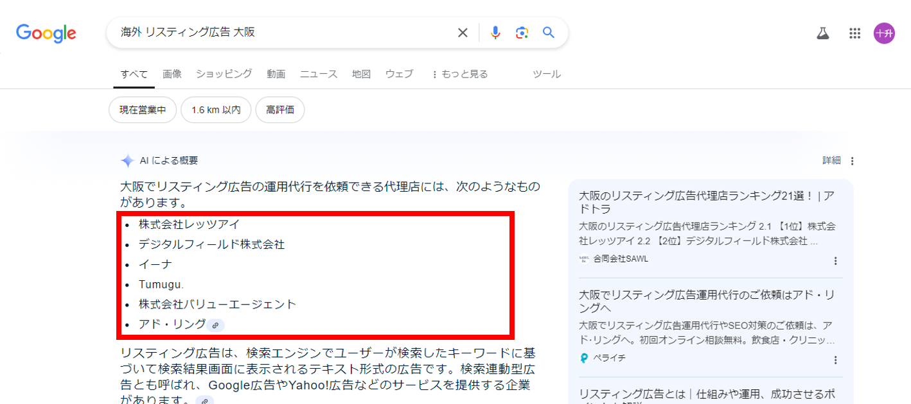Click Tumugu list item
The width and height of the screenshot is (911, 404).
point(161,284)
